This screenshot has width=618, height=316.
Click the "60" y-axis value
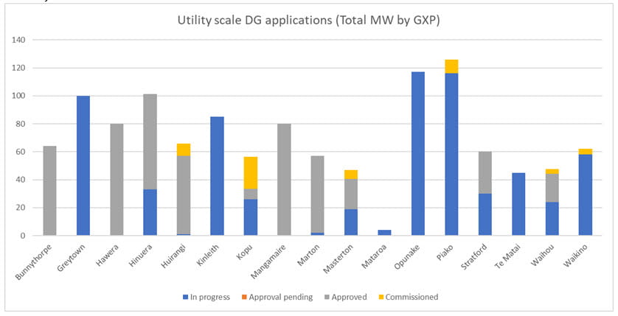(x=21, y=152)
